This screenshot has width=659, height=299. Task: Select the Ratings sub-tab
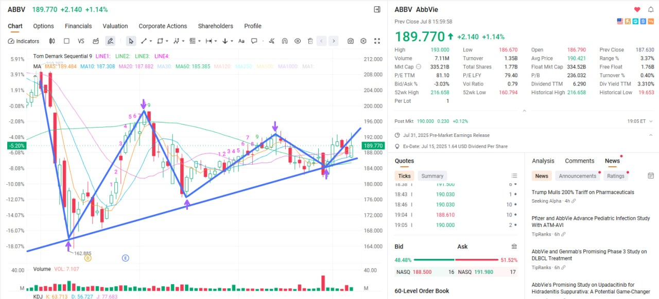615,176
